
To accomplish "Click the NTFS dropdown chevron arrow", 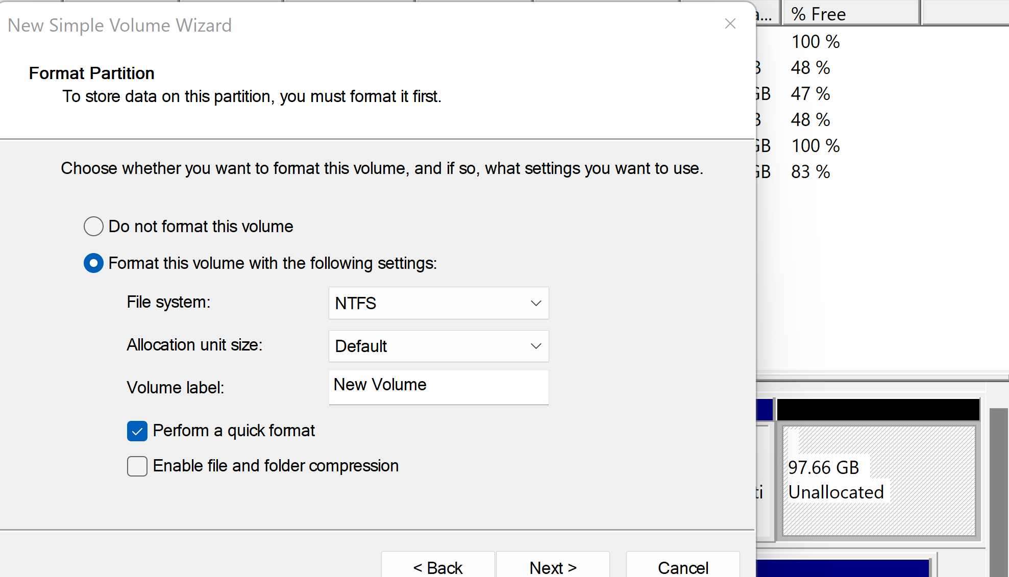I will 535,303.
